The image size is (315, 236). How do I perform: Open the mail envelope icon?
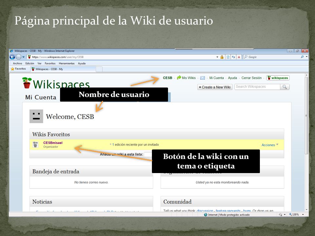202,78
